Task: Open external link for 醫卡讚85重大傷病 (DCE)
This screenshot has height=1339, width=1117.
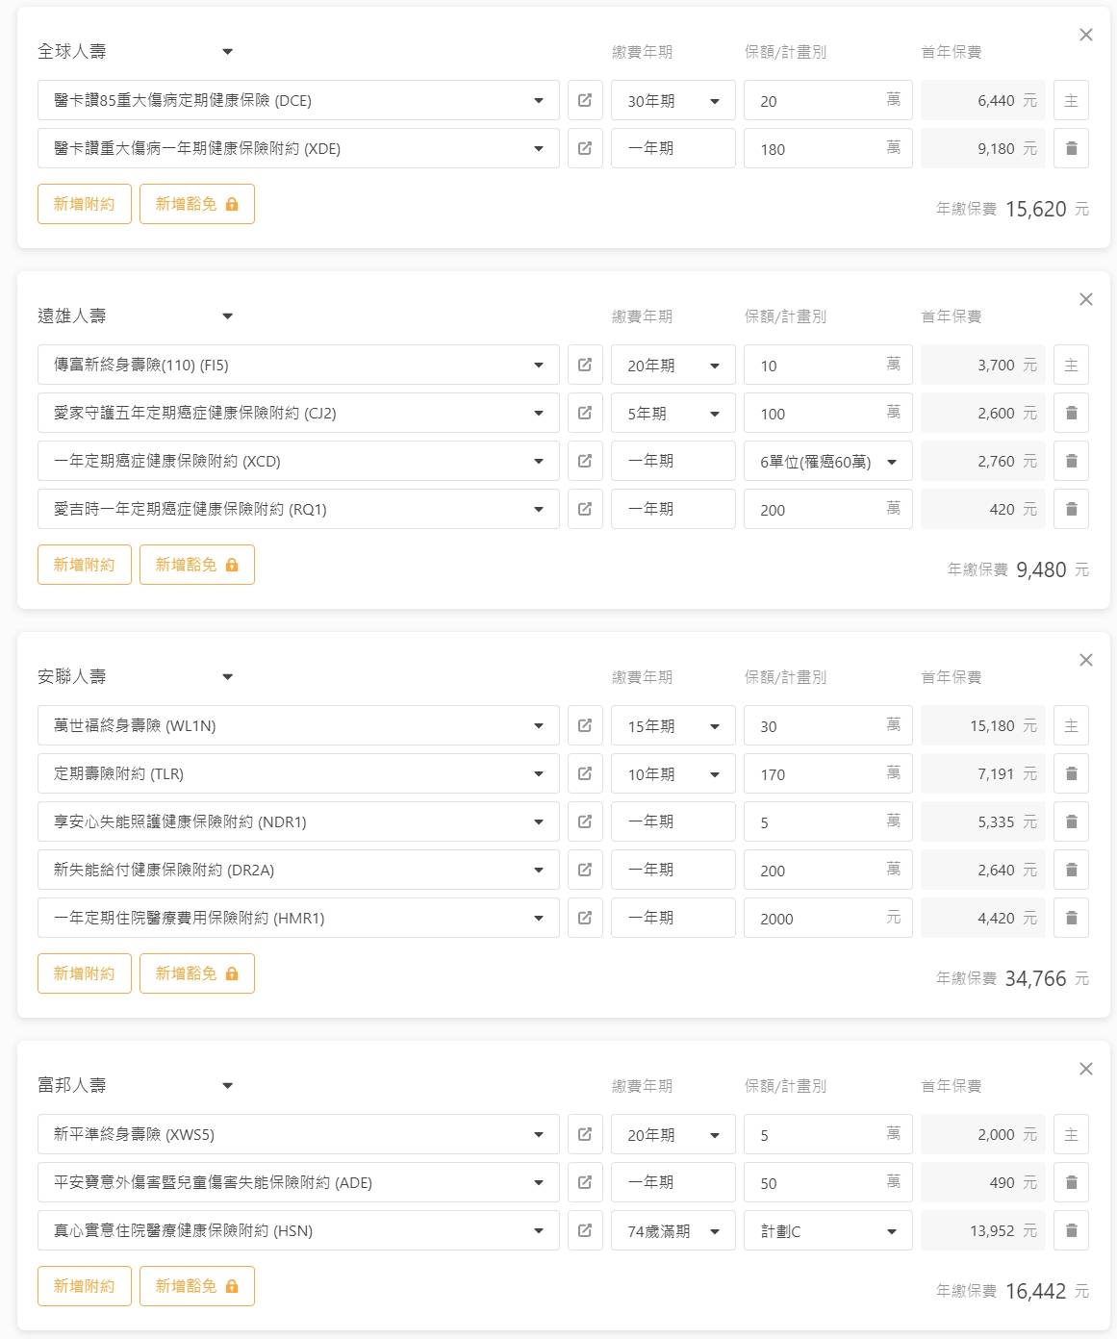Action: point(585,100)
